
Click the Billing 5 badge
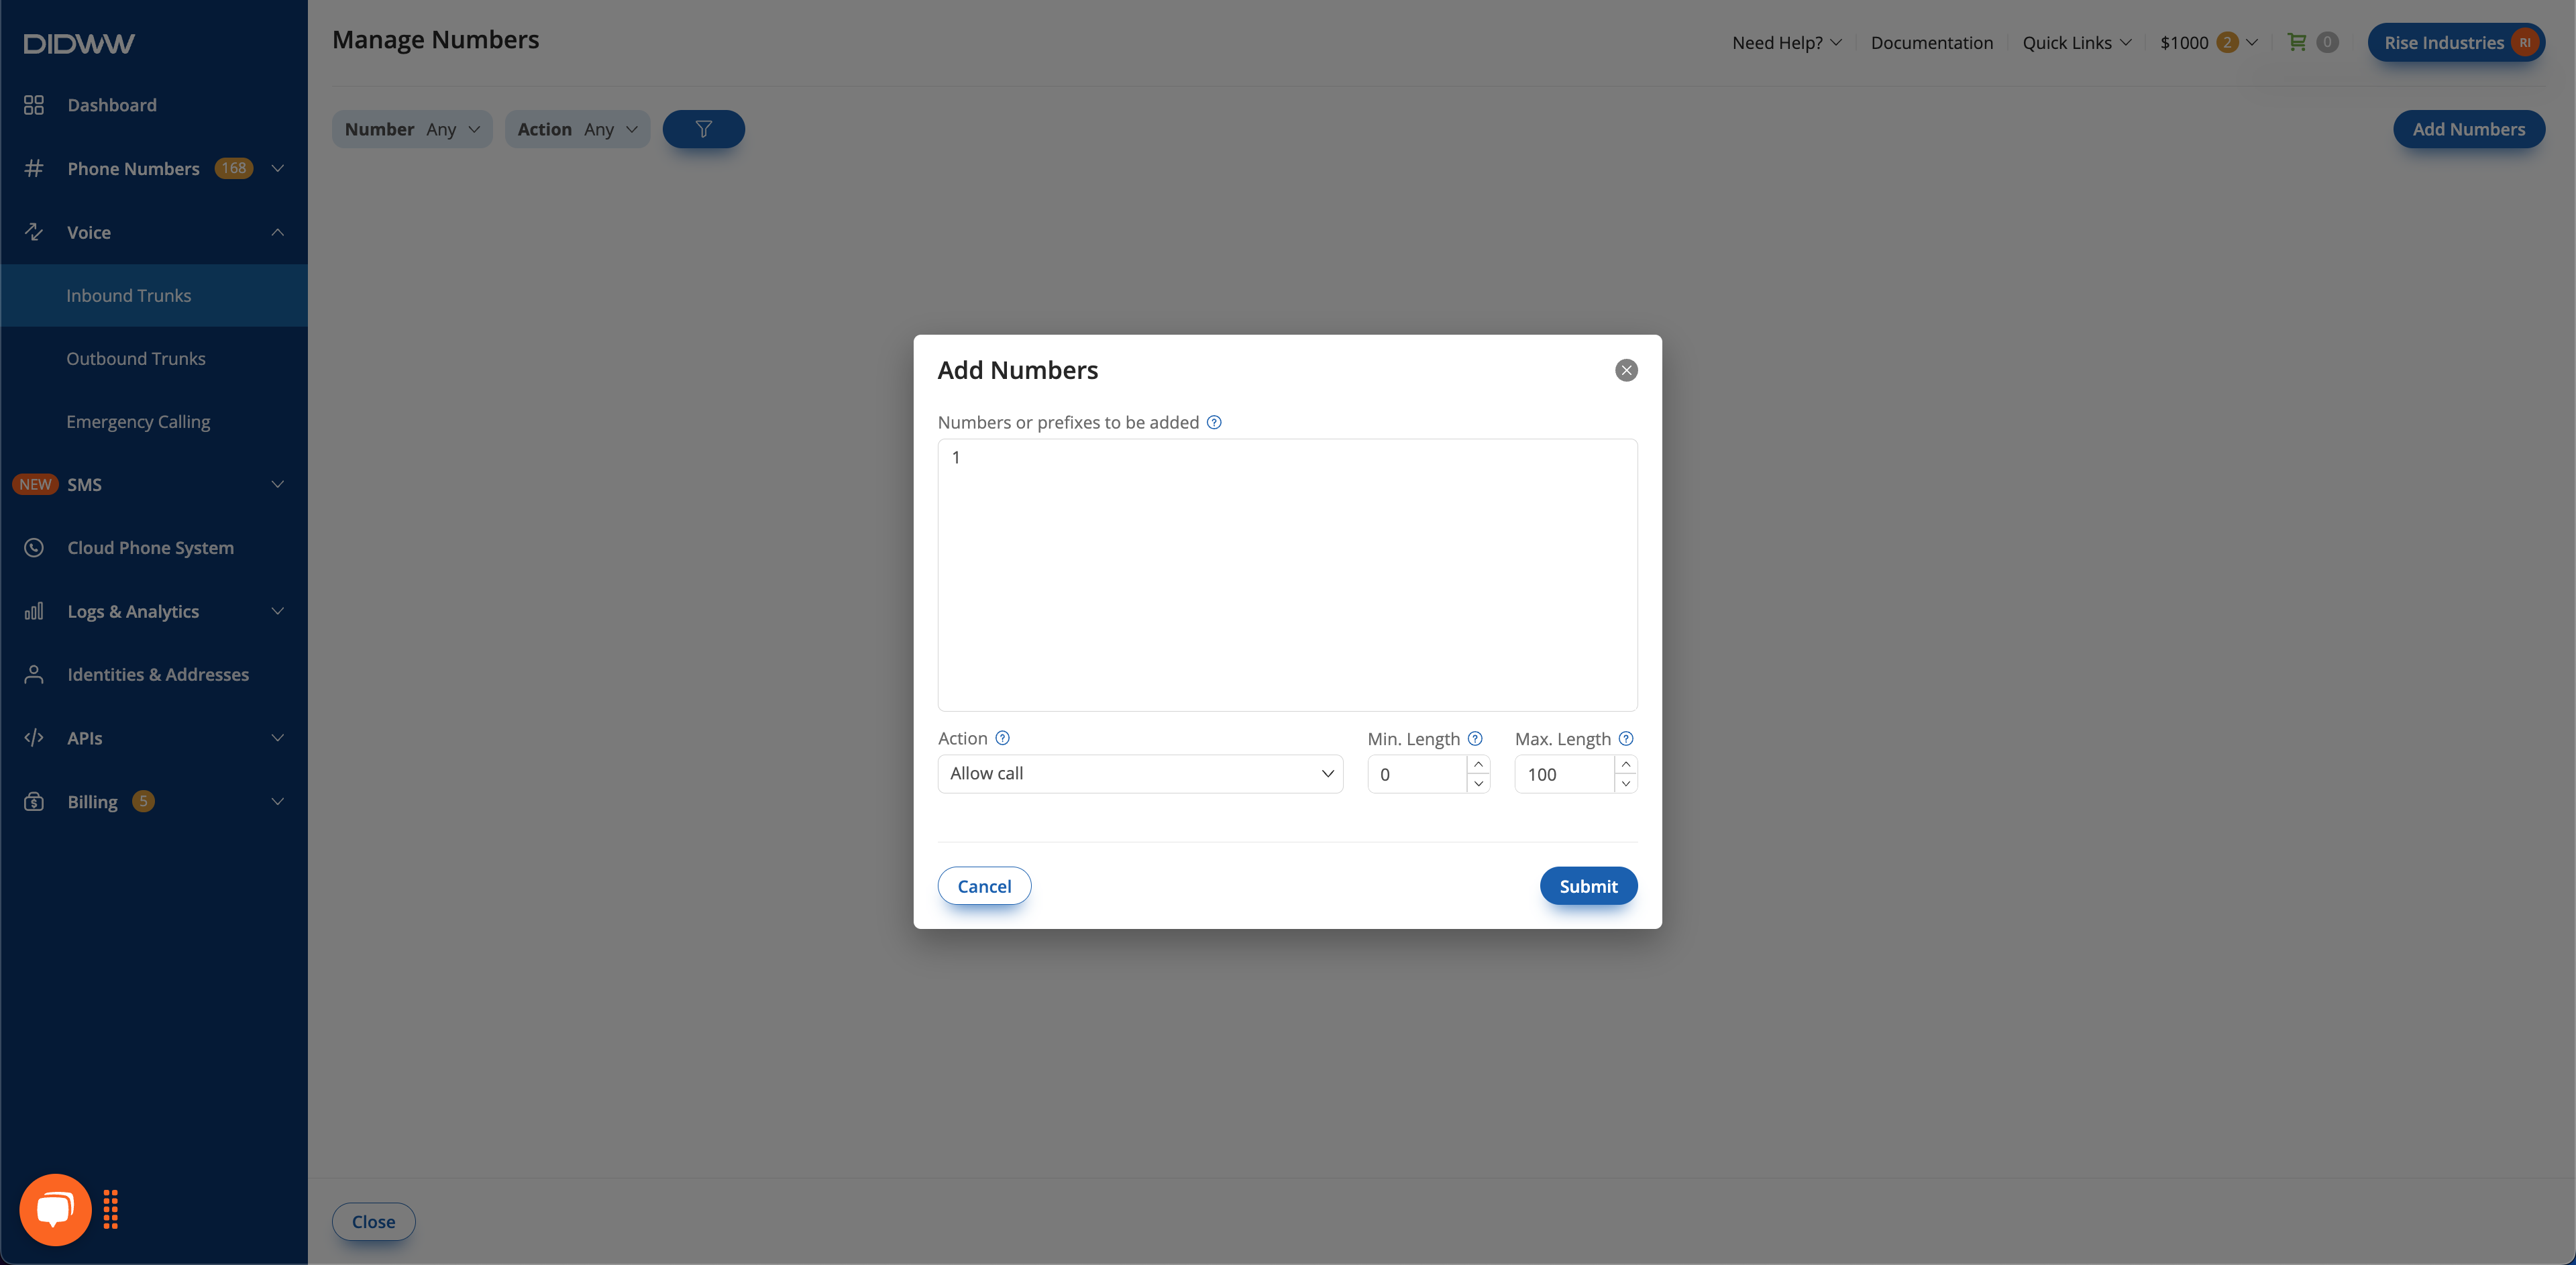point(143,801)
